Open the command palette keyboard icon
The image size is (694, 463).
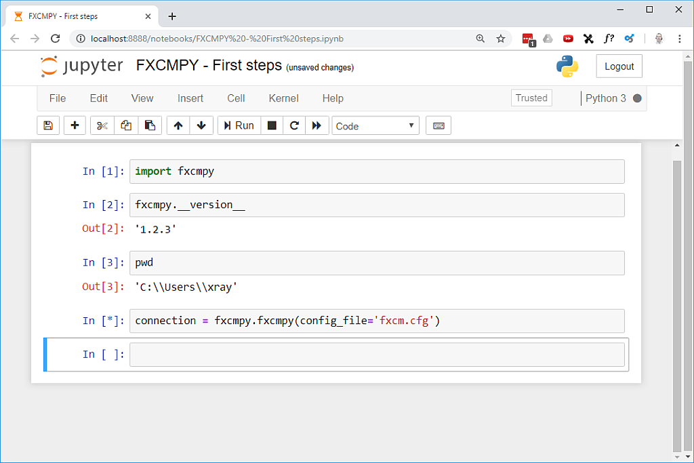pyautogui.click(x=438, y=125)
